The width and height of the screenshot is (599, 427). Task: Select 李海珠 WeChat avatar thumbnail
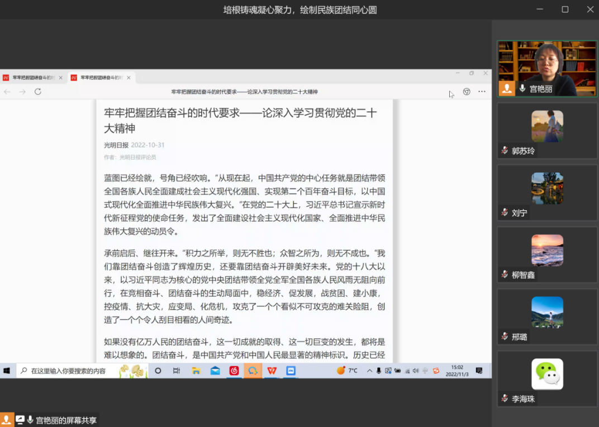[x=547, y=374]
